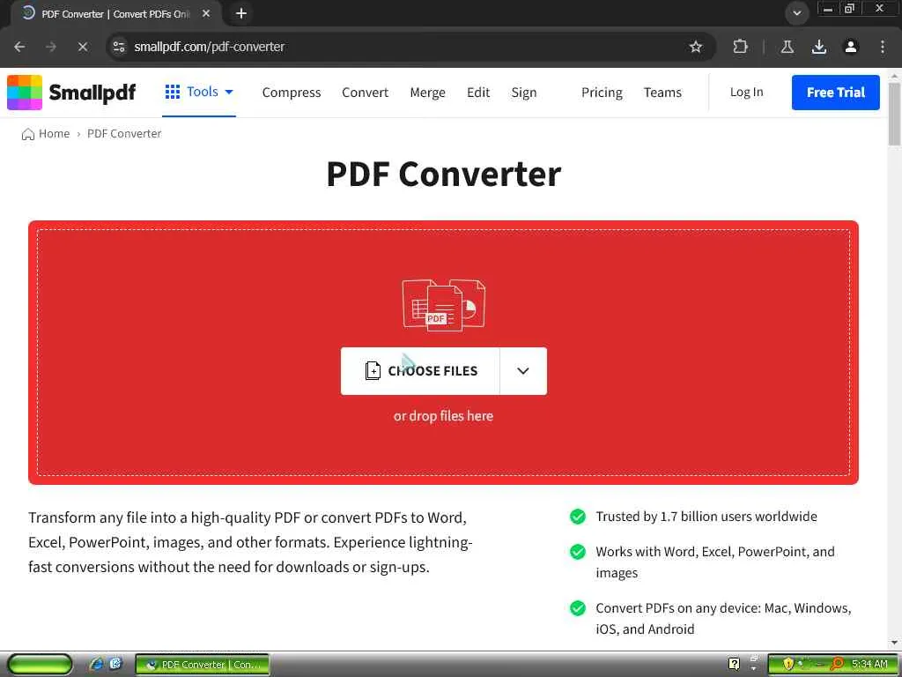Click the 'Trusted by 1.7 billion users worldwide' text
The image size is (902, 677).
coord(706,517)
